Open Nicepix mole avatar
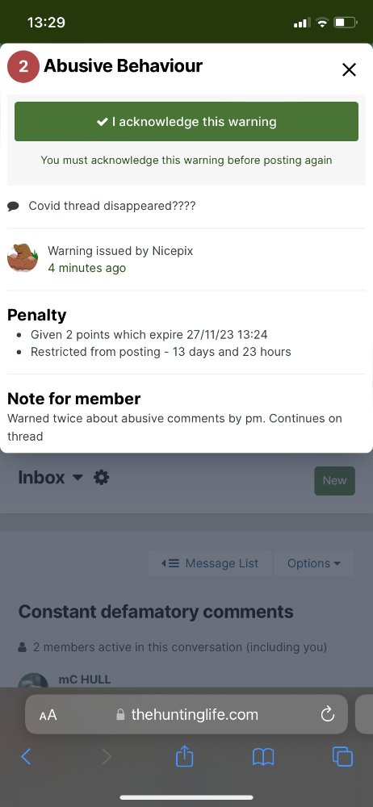This screenshot has width=373, height=807. coord(23,258)
